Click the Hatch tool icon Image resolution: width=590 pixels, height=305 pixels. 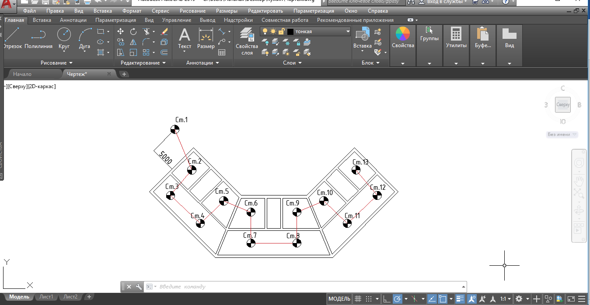point(101,52)
